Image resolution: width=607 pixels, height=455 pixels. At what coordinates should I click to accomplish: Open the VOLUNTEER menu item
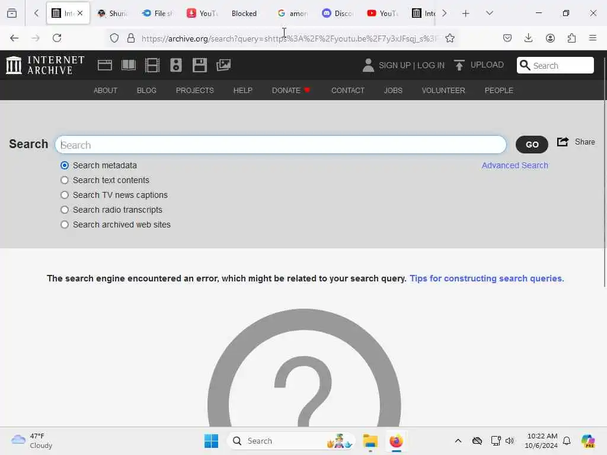443,91
